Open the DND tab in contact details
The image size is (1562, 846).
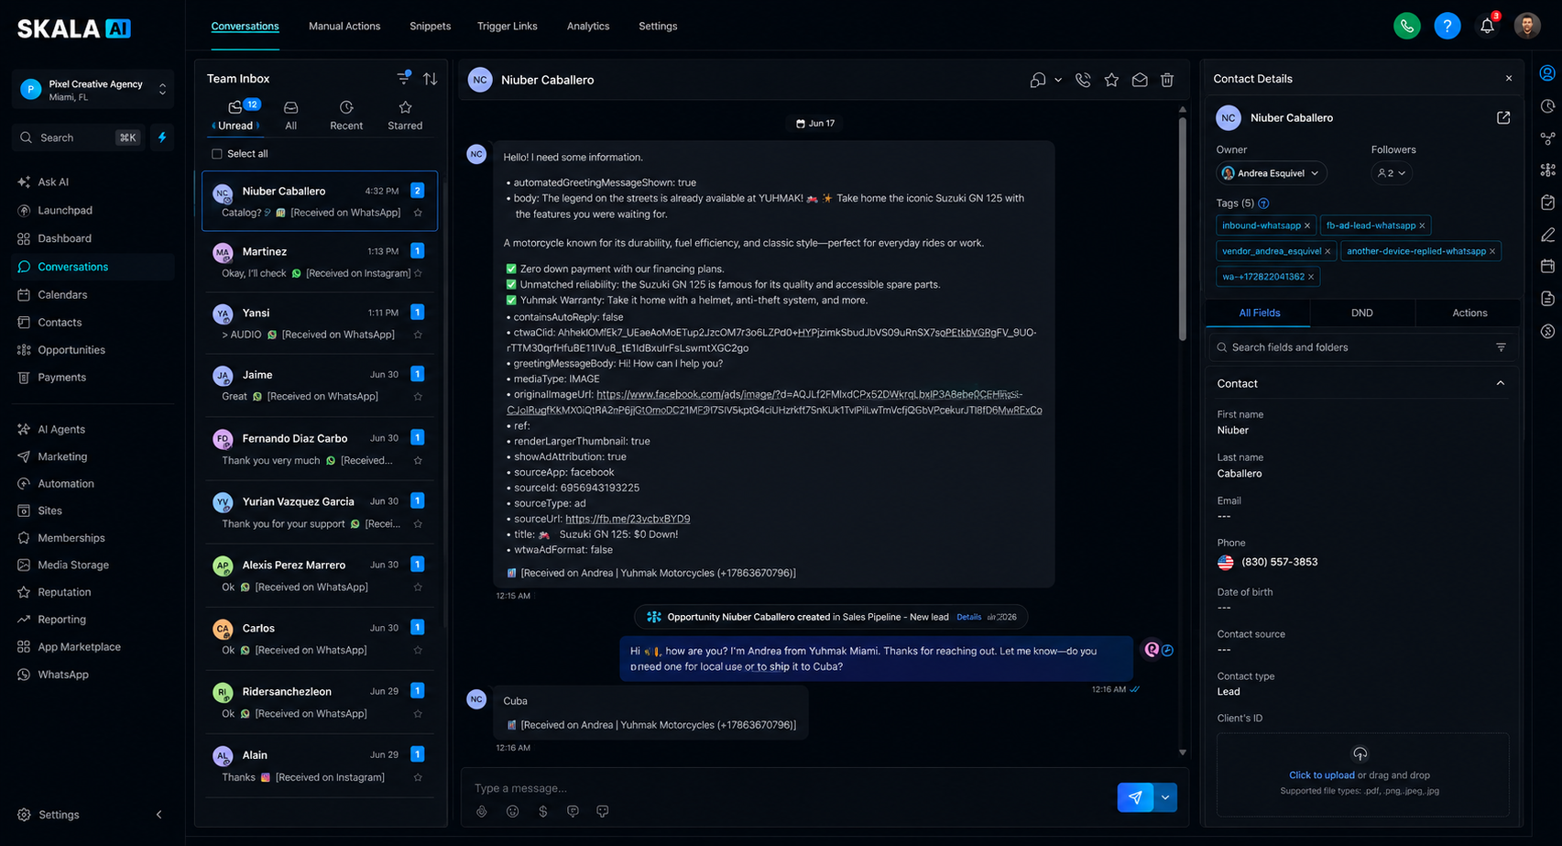point(1361,313)
